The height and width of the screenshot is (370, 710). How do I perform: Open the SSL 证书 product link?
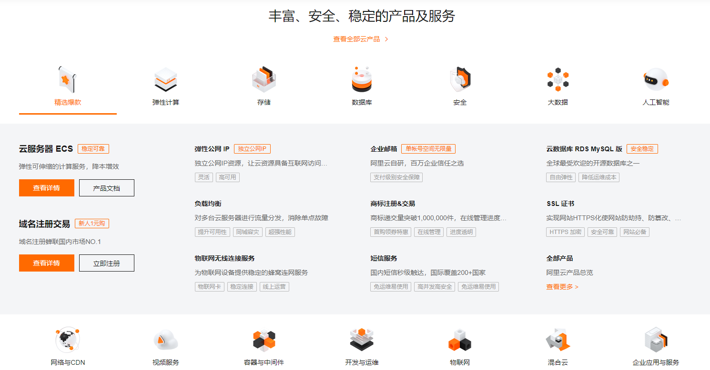(560, 204)
